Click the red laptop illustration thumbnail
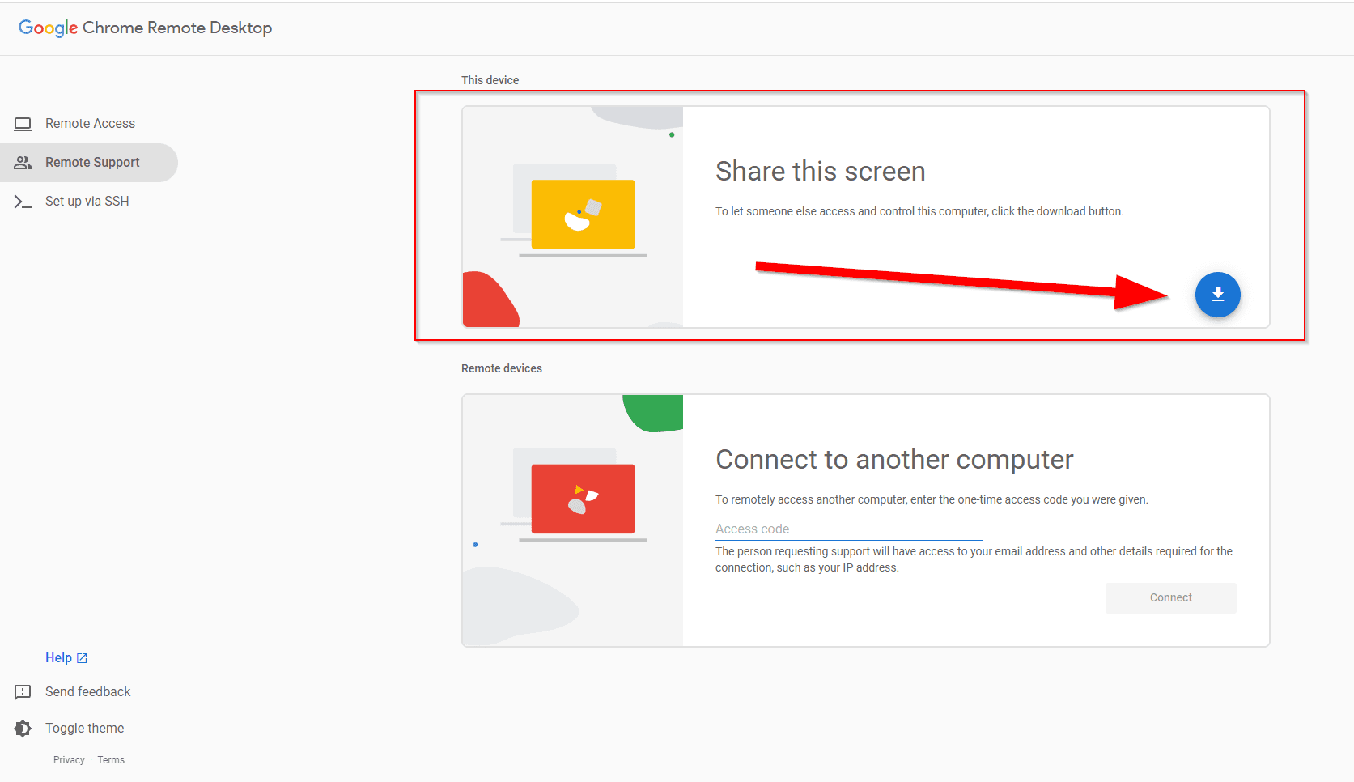This screenshot has width=1354, height=782. click(x=582, y=499)
